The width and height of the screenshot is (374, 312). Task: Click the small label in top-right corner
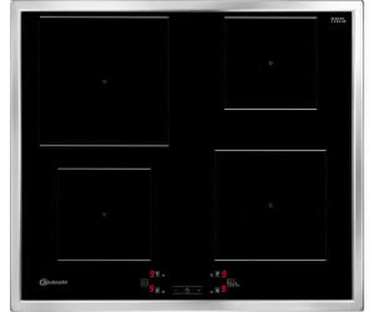click(x=338, y=21)
